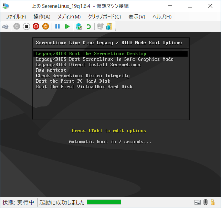The height and width of the screenshot is (208, 221).
Task: Open the window system menu icon
Action: [x=6, y=6]
